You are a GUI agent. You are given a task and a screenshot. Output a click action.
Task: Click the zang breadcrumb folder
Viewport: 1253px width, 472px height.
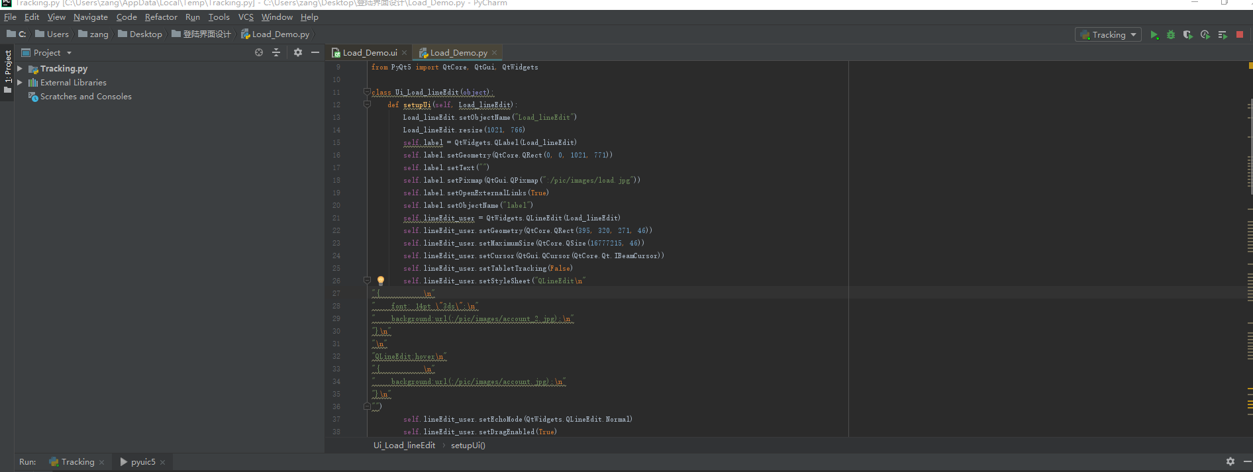pyautogui.click(x=93, y=34)
